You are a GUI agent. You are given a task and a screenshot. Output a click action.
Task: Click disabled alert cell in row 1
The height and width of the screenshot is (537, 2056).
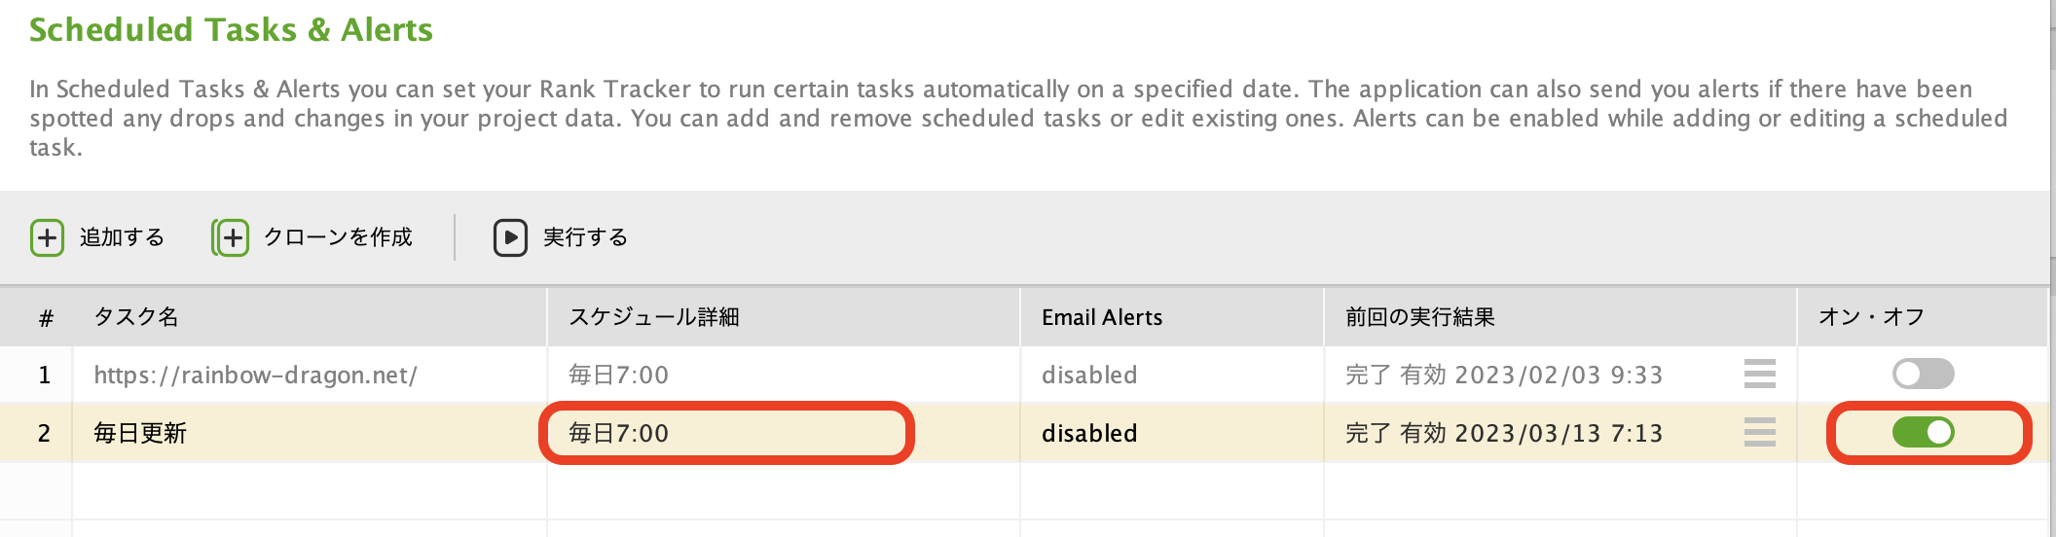(1089, 375)
